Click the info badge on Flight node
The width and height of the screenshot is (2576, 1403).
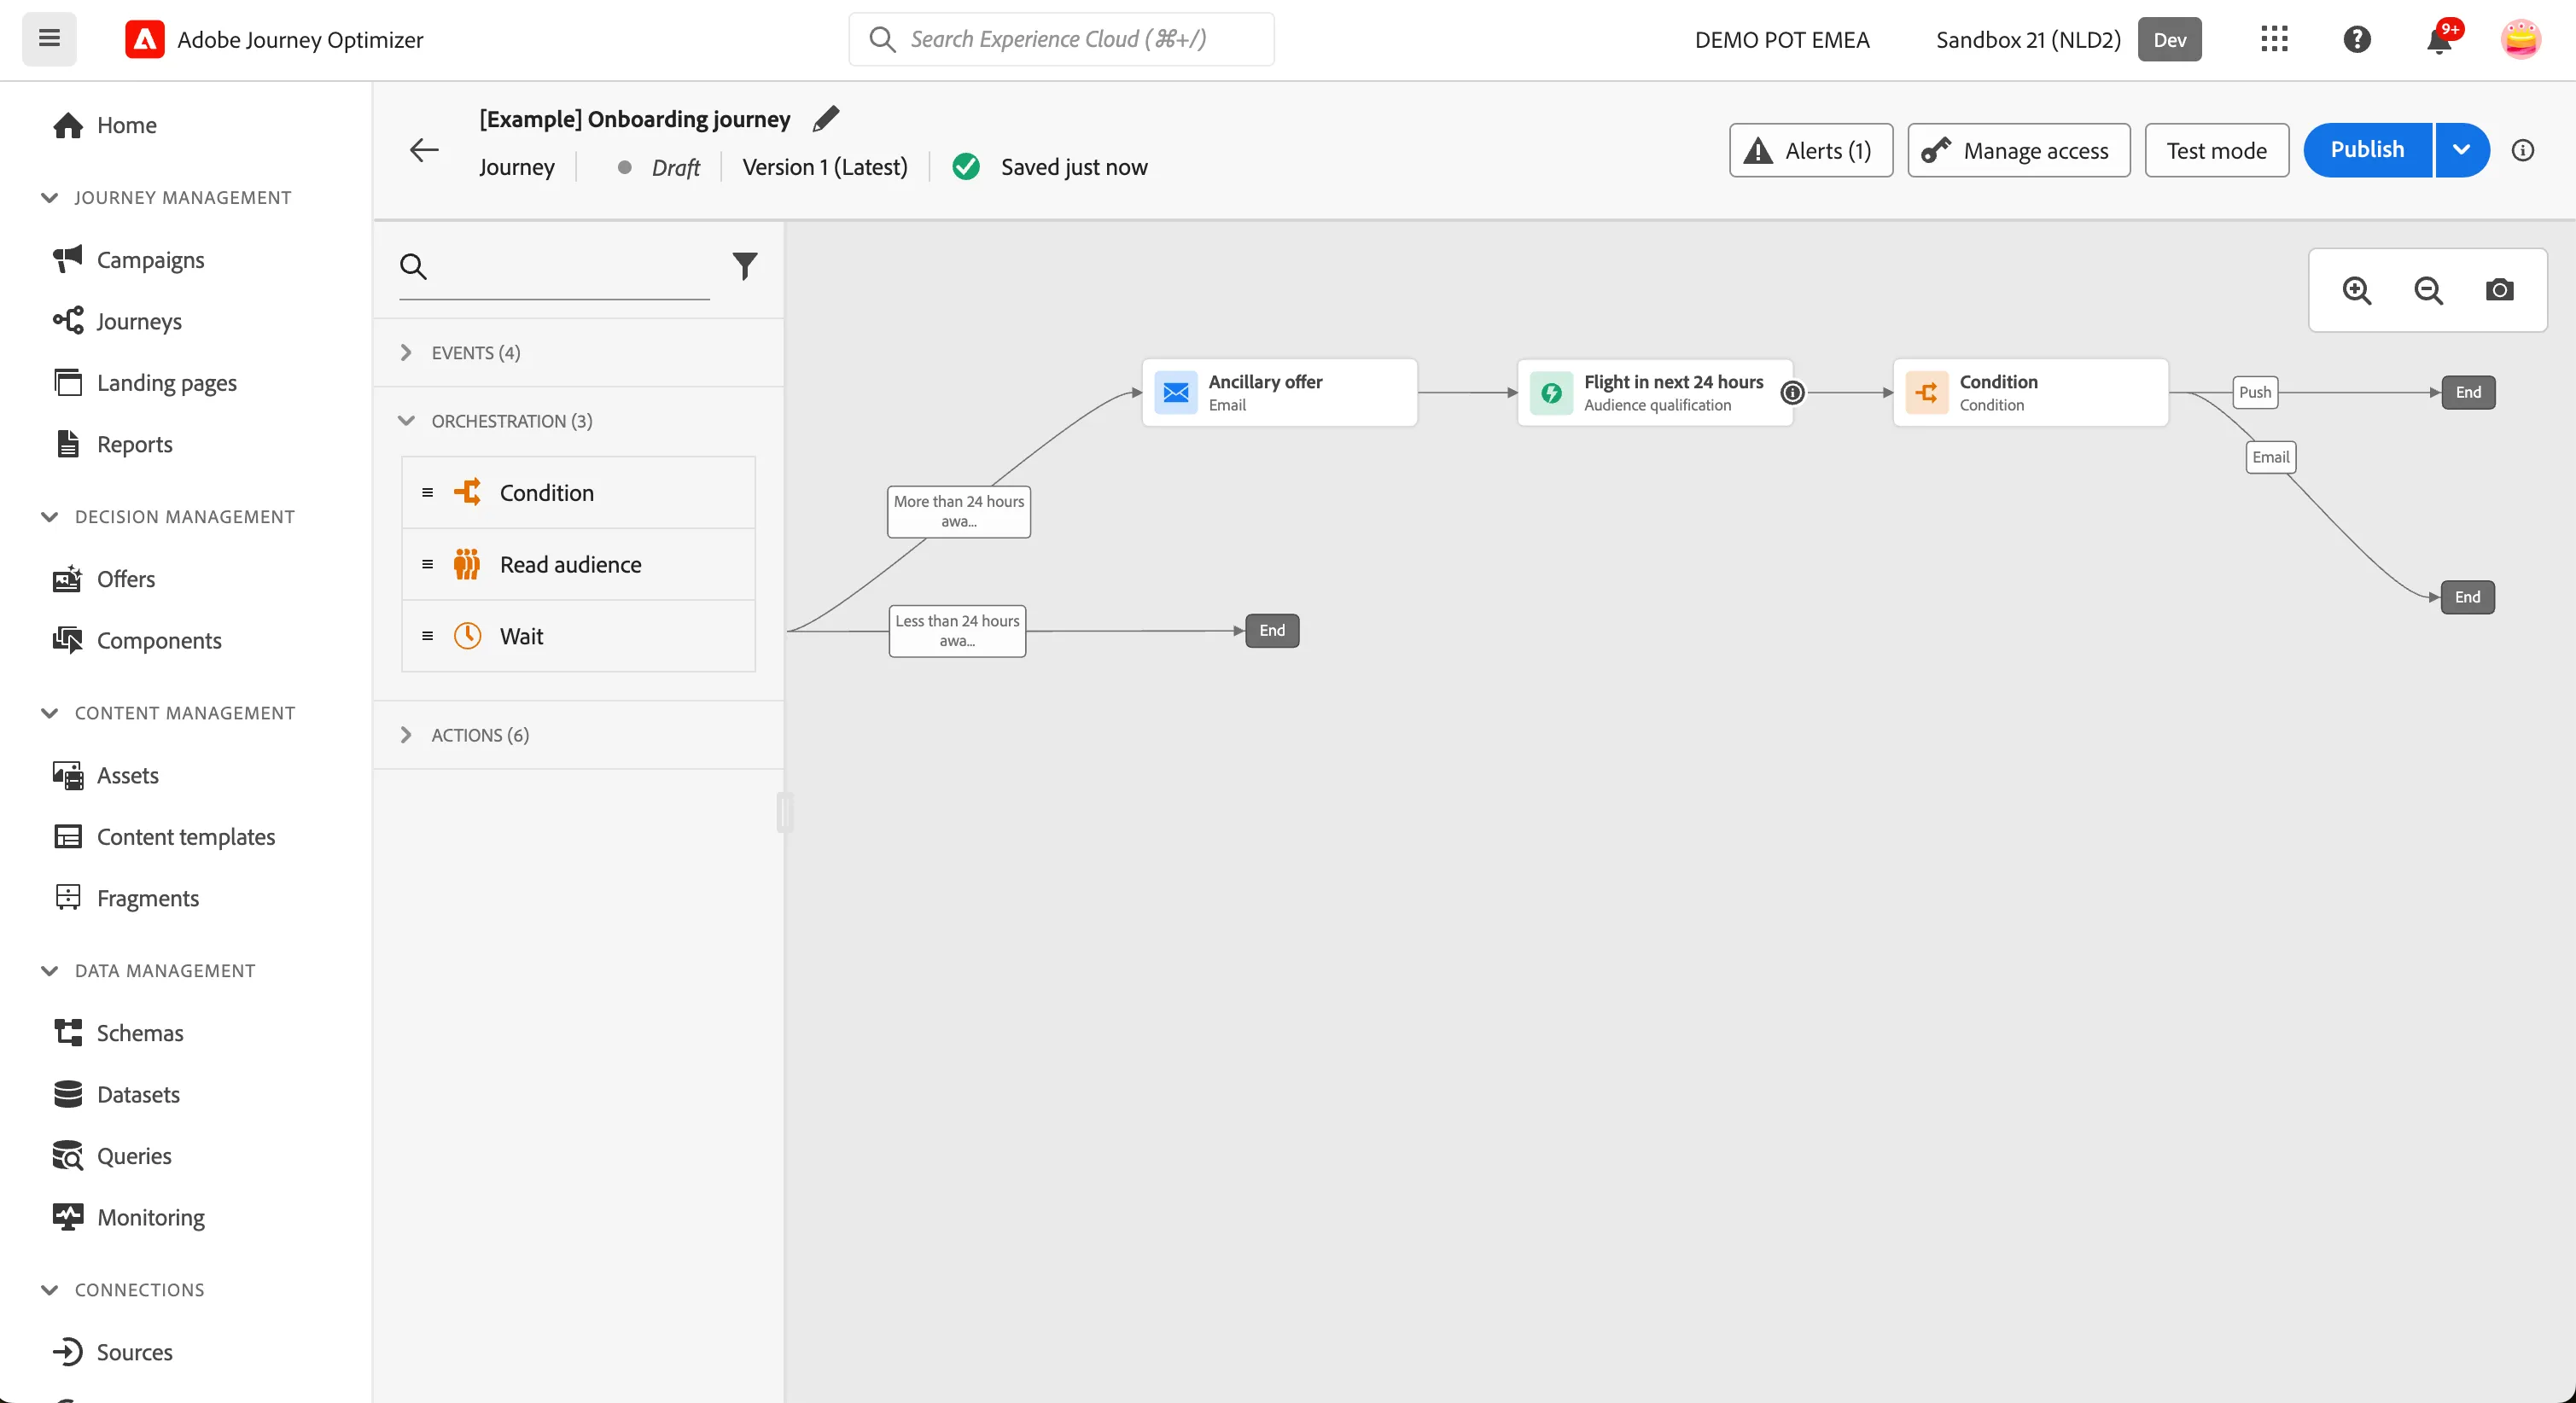click(x=1793, y=393)
